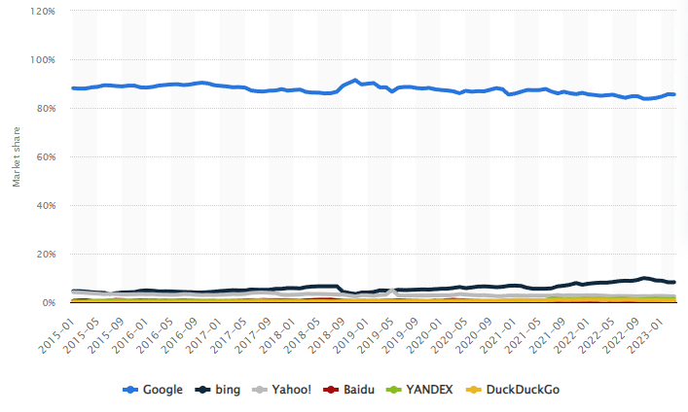This screenshot has width=688, height=412.
Task: Click the Google line's peak near 2019-01
Action: coord(356,80)
